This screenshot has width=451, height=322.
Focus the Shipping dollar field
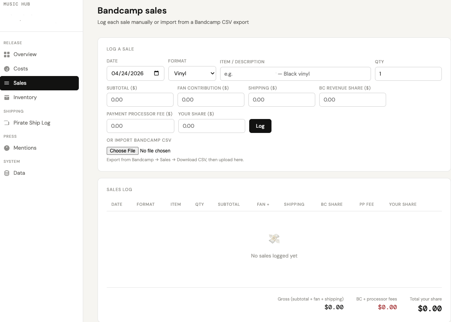tap(281, 100)
